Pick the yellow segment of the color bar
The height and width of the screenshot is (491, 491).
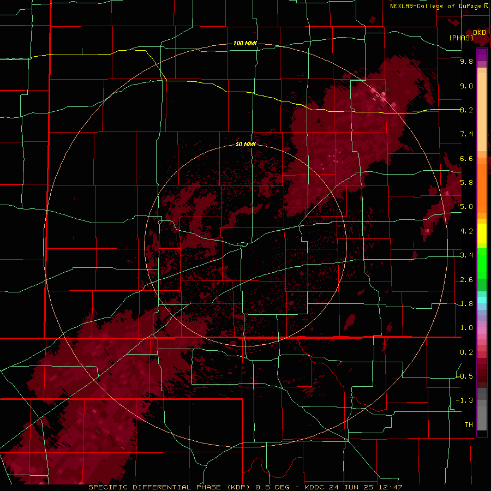482,233
